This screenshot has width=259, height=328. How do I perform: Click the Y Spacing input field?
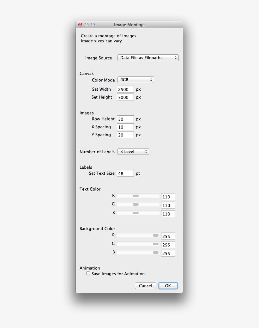click(x=125, y=135)
